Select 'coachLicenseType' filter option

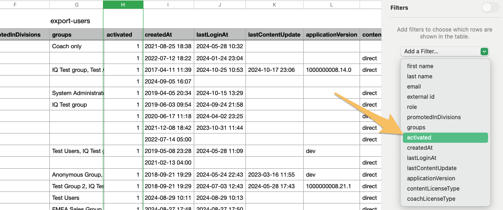pos(431,199)
